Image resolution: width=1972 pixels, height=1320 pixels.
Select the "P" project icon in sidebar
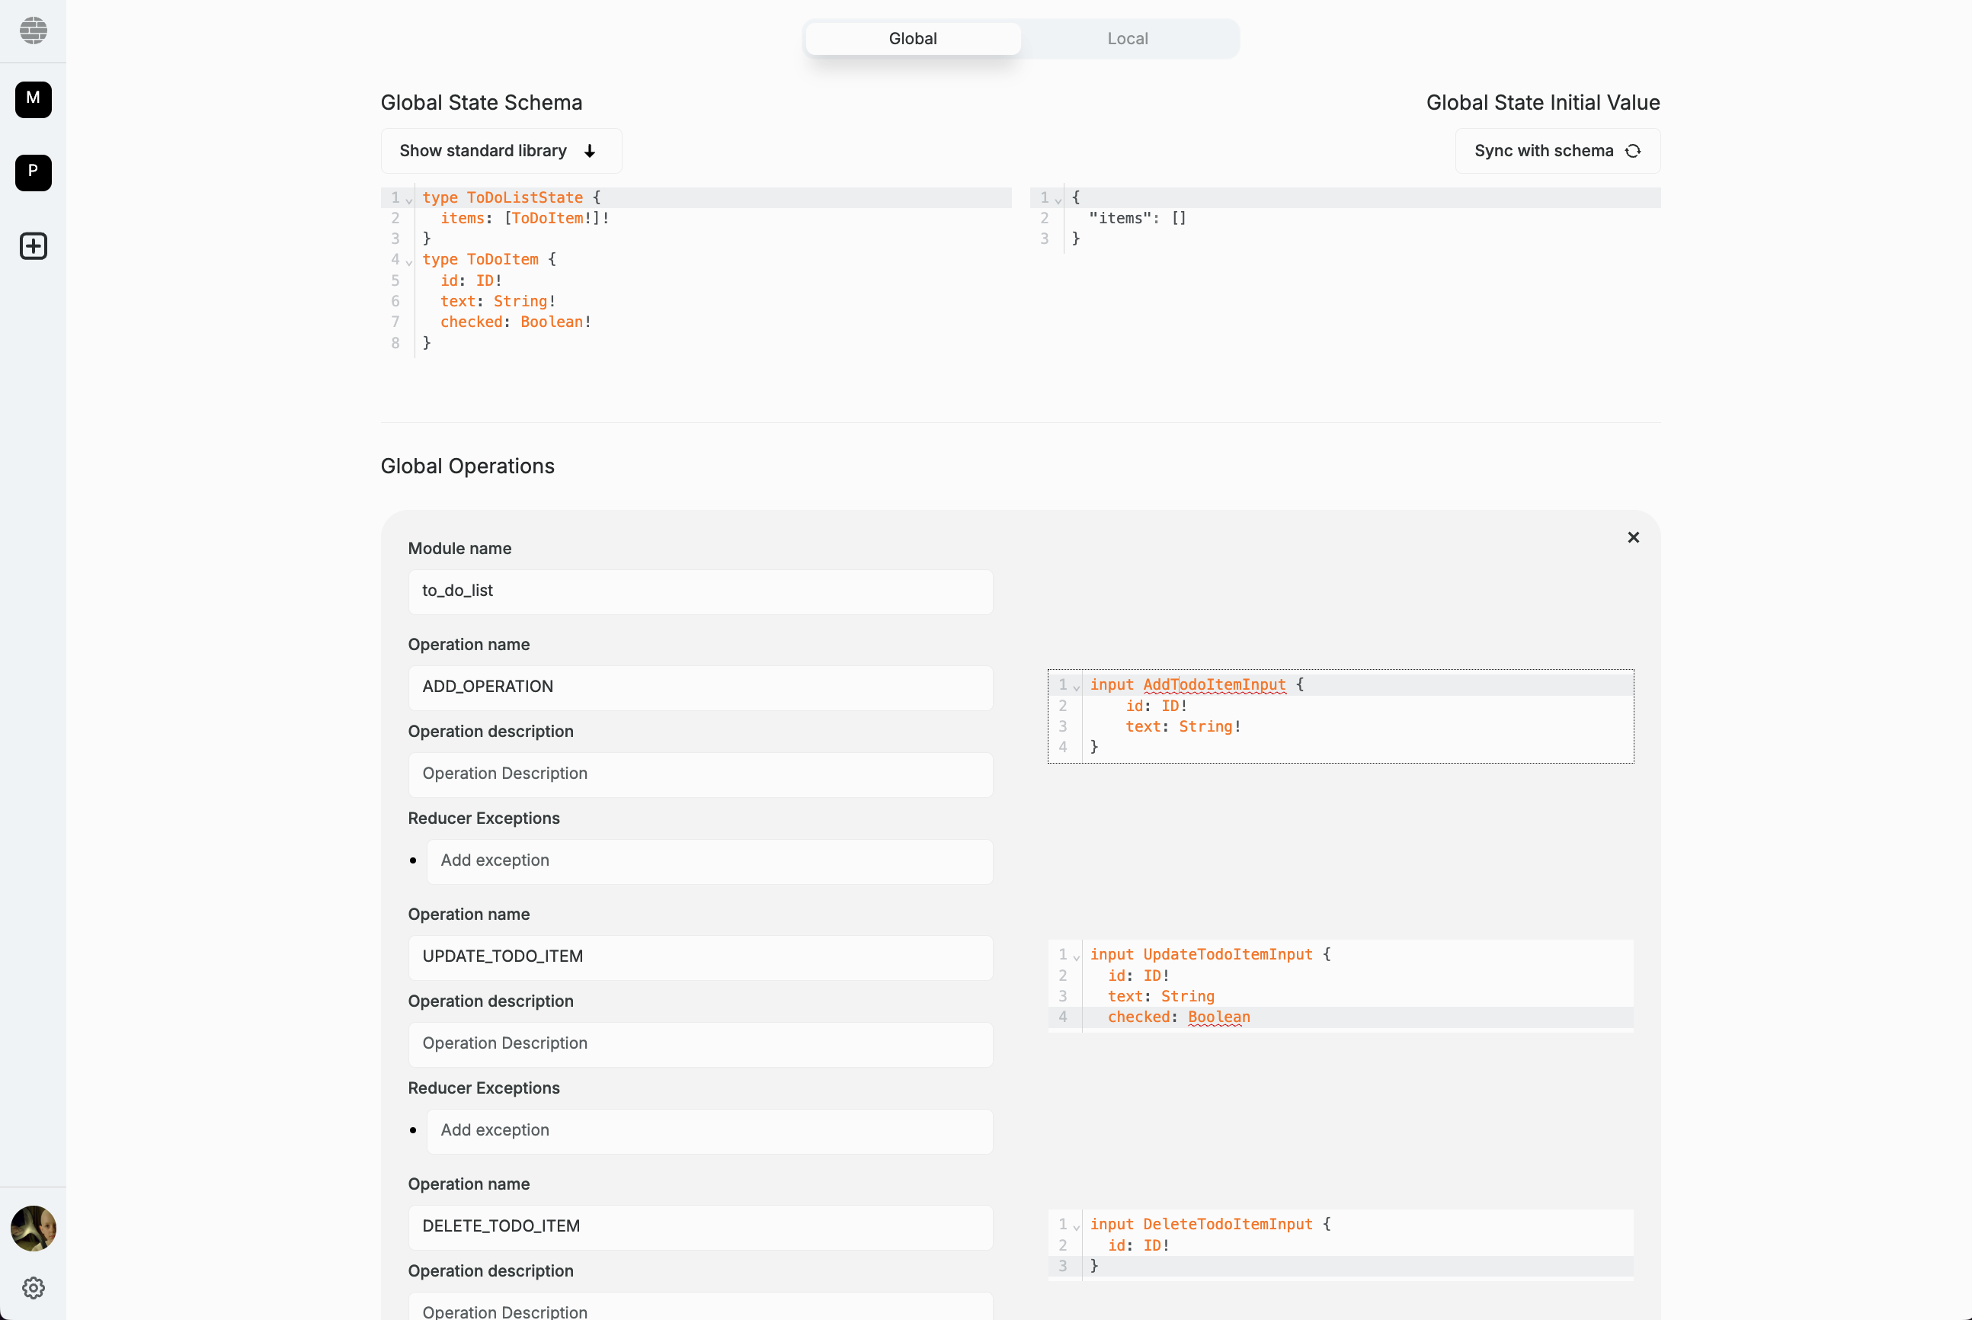click(33, 172)
